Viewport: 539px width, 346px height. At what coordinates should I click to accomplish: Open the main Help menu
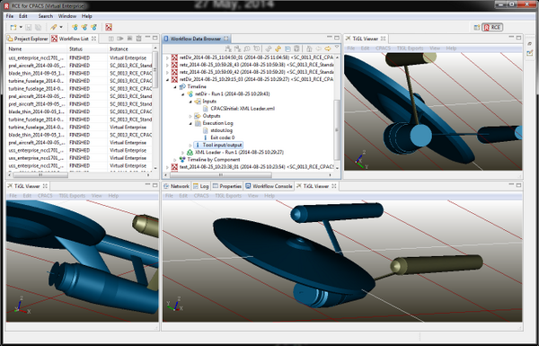coord(86,16)
